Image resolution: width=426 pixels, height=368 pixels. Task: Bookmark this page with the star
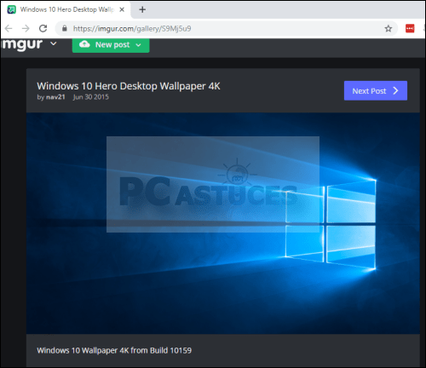click(389, 28)
